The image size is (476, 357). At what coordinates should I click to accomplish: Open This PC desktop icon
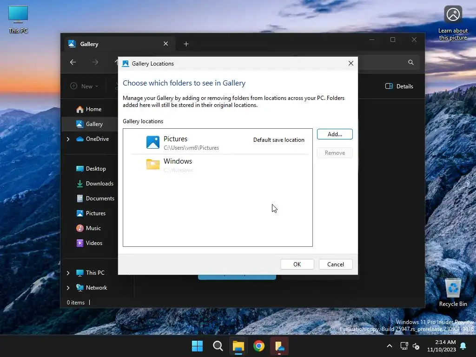point(18,20)
